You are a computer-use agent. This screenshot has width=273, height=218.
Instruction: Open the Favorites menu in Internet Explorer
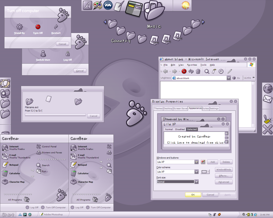pyautogui.click(x=192, y=65)
